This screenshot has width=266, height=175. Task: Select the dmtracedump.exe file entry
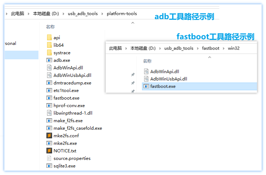(x=72, y=83)
